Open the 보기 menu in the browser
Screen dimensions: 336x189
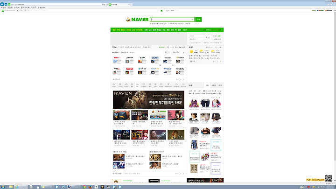pos(16,7)
